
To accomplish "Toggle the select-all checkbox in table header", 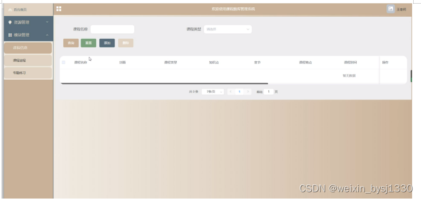I will 64,62.
